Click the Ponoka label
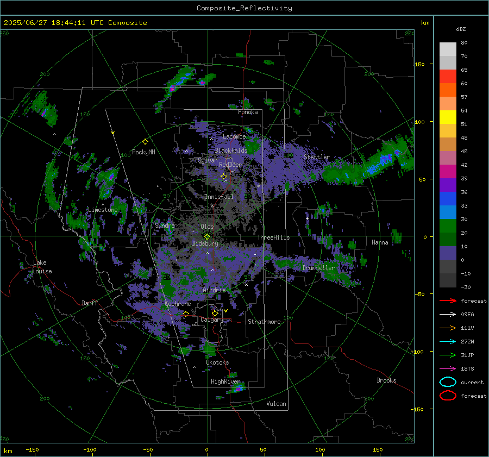Viewport: 489px width, 457px height. [248, 112]
